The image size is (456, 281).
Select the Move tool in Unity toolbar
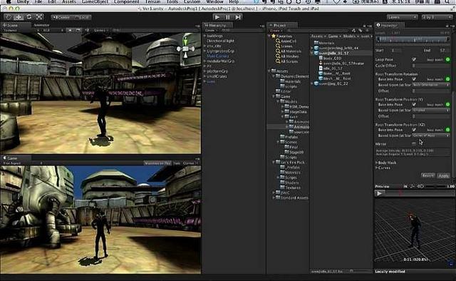[19, 17]
